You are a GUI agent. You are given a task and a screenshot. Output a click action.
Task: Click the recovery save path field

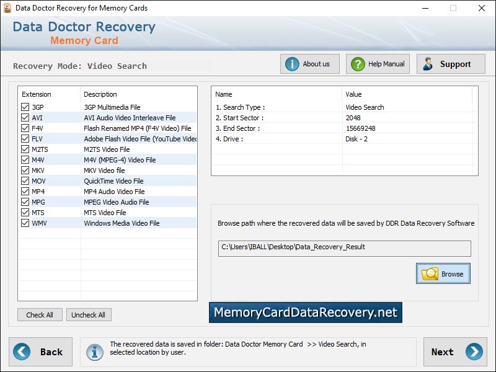pos(345,249)
